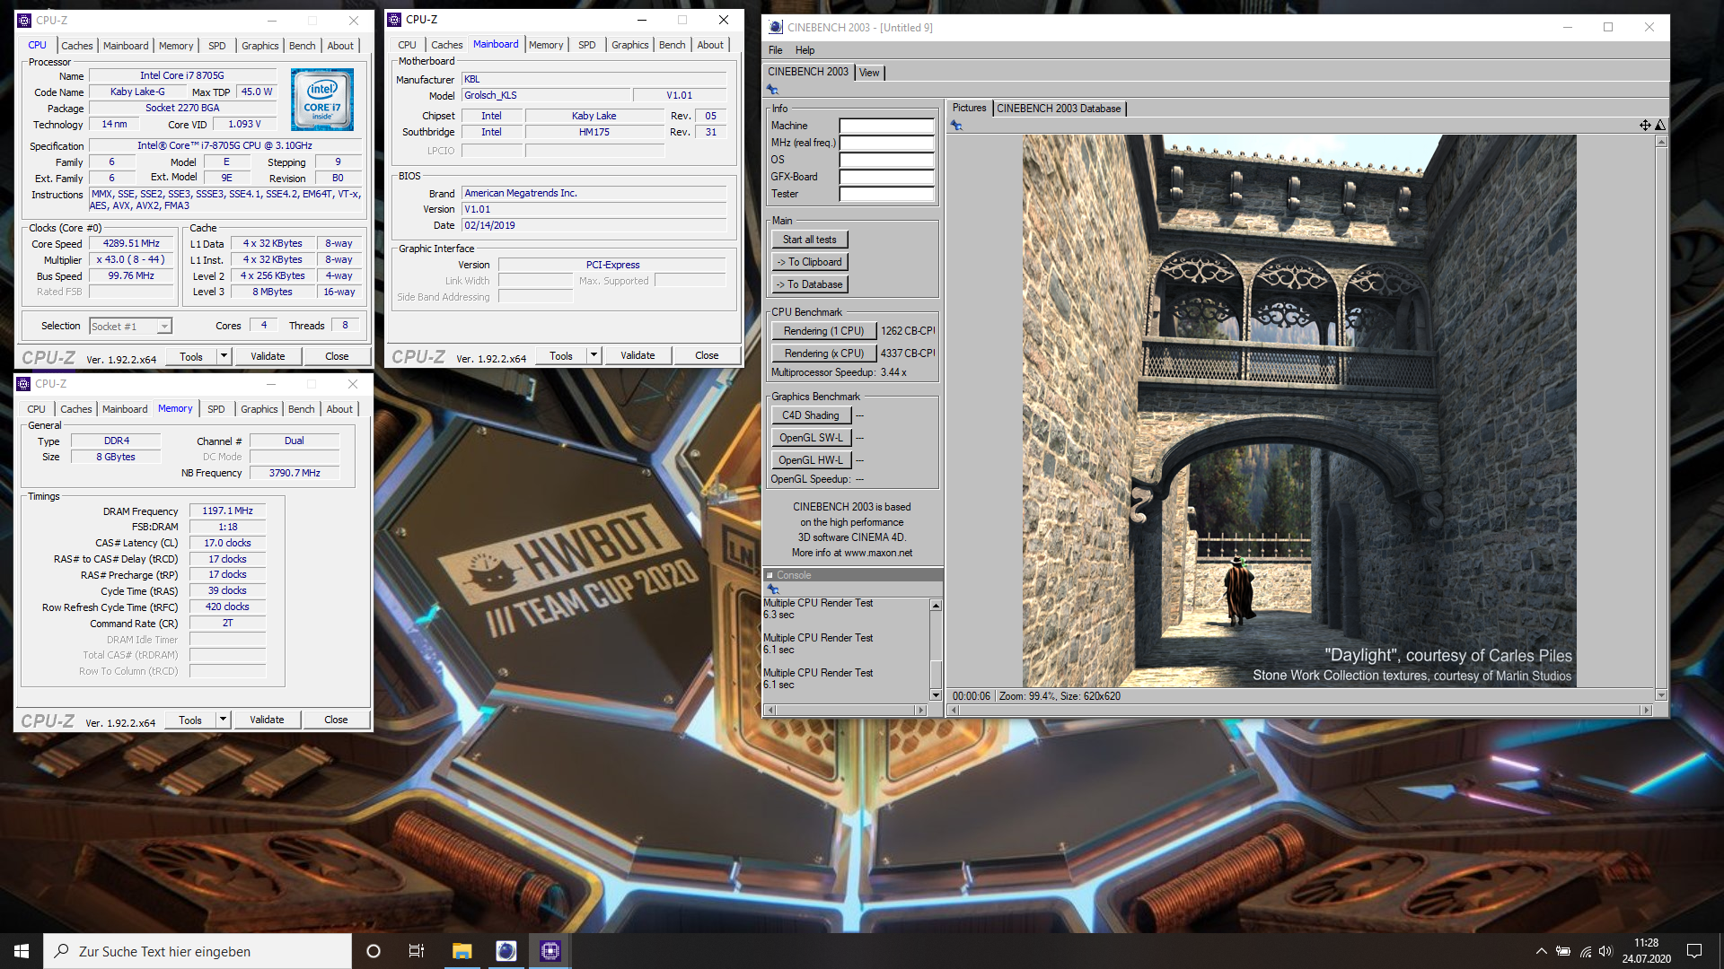The height and width of the screenshot is (969, 1724).
Task: Click the Console vertical scrollbar thumb
Action: tap(936, 673)
